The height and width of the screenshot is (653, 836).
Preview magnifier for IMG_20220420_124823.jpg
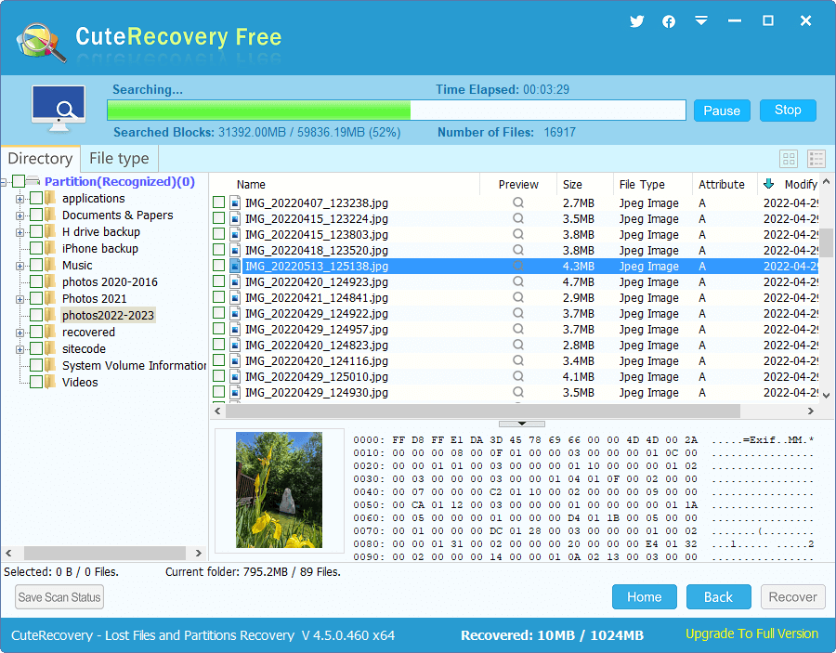tap(518, 345)
